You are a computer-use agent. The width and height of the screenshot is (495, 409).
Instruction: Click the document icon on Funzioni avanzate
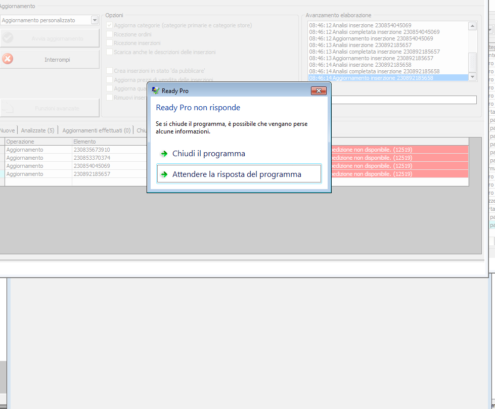pos(8,108)
